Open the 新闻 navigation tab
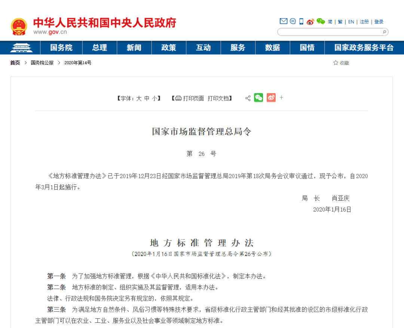Screen dimensions: 404x328 click(134, 47)
